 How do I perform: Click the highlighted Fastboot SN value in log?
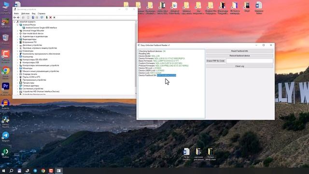pyautogui.click(x=167, y=75)
